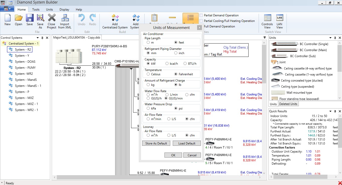Set Temperature to Celsius

148,74
